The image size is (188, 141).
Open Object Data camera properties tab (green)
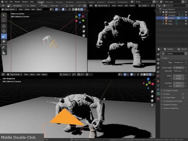[x=158, y=94]
